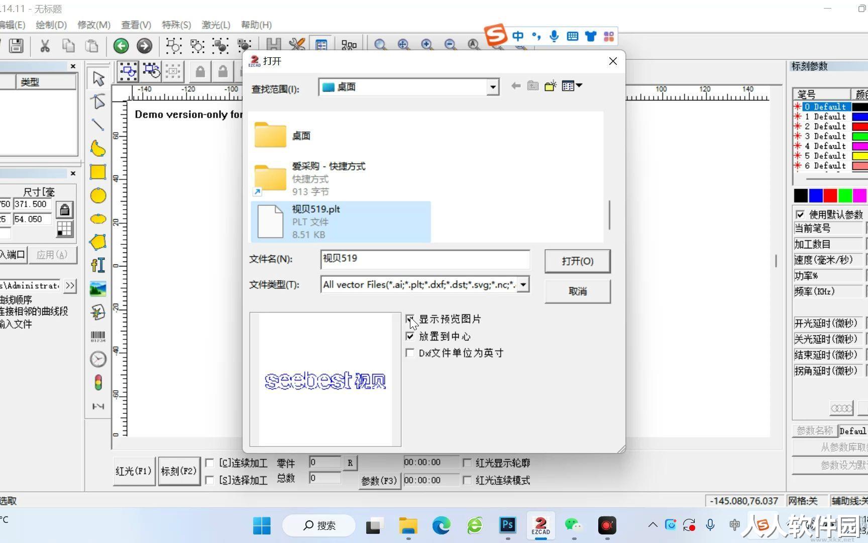This screenshot has height=543, width=868.
Task: Toggle 使用默认参数 checkbox
Action: click(800, 214)
